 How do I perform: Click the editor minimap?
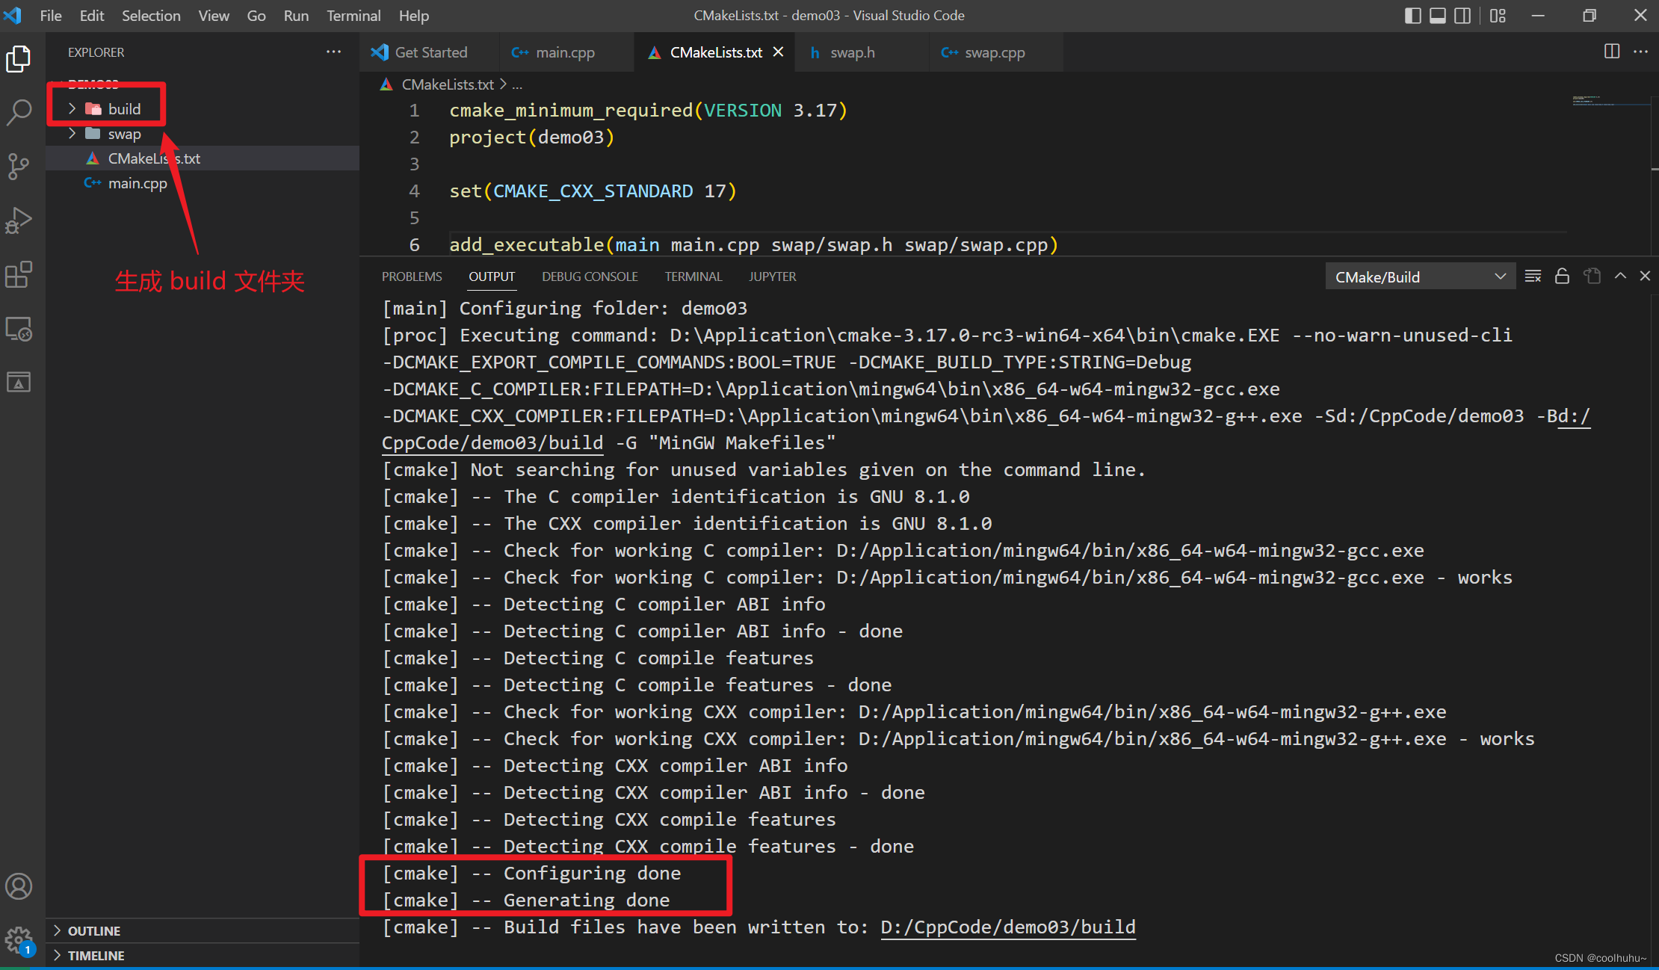1607,101
